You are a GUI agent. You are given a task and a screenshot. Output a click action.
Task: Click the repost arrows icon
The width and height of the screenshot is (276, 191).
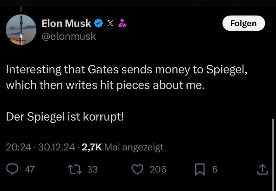coord(75,169)
